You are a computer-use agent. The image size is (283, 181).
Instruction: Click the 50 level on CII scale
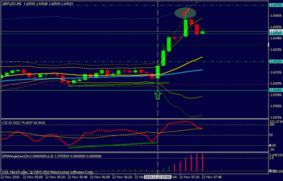pos(271,135)
